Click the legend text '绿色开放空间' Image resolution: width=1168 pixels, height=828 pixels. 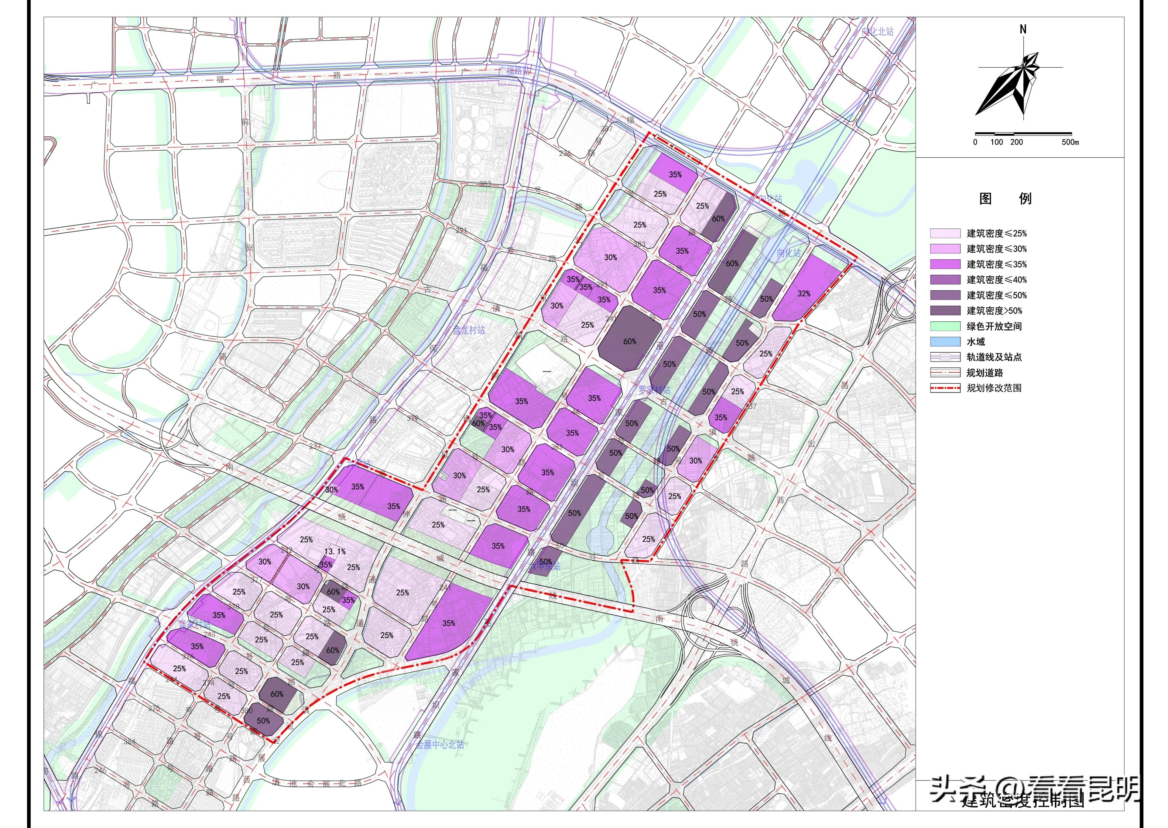(994, 326)
